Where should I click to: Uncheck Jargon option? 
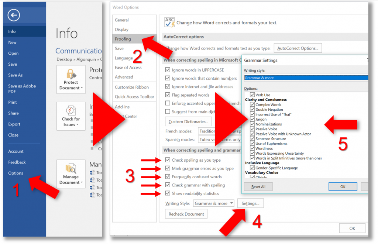coord(252,119)
